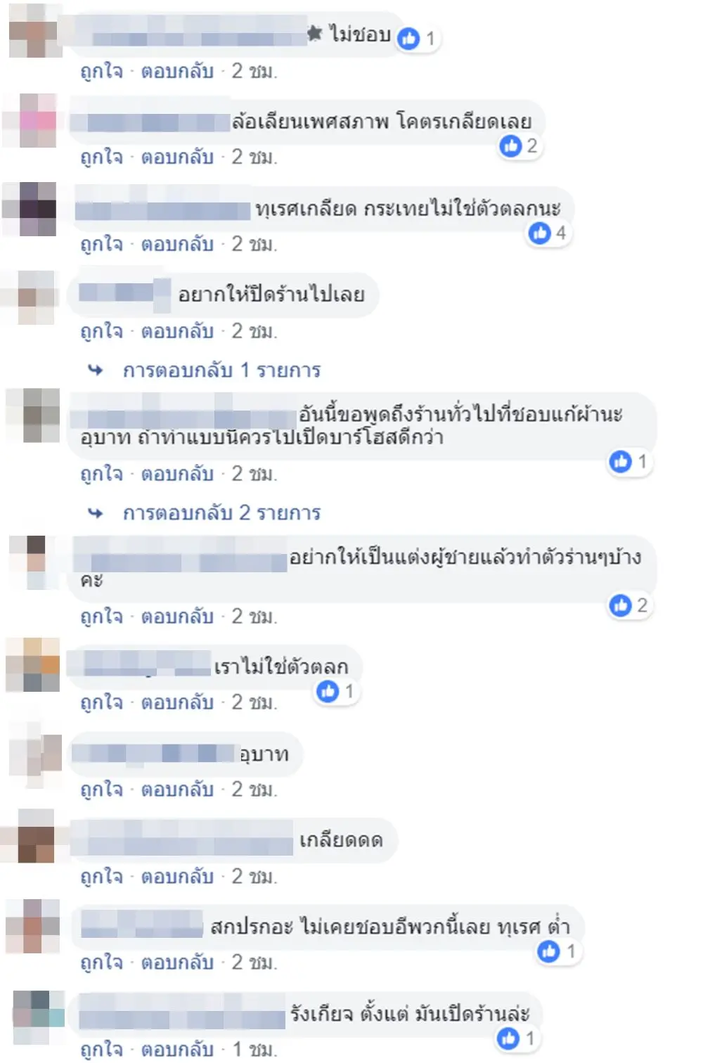This screenshot has height=1063, width=703.
Task: Reply to 'ทุเรศเกลียด' comment with ตอบกลับ
Action: (177, 244)
